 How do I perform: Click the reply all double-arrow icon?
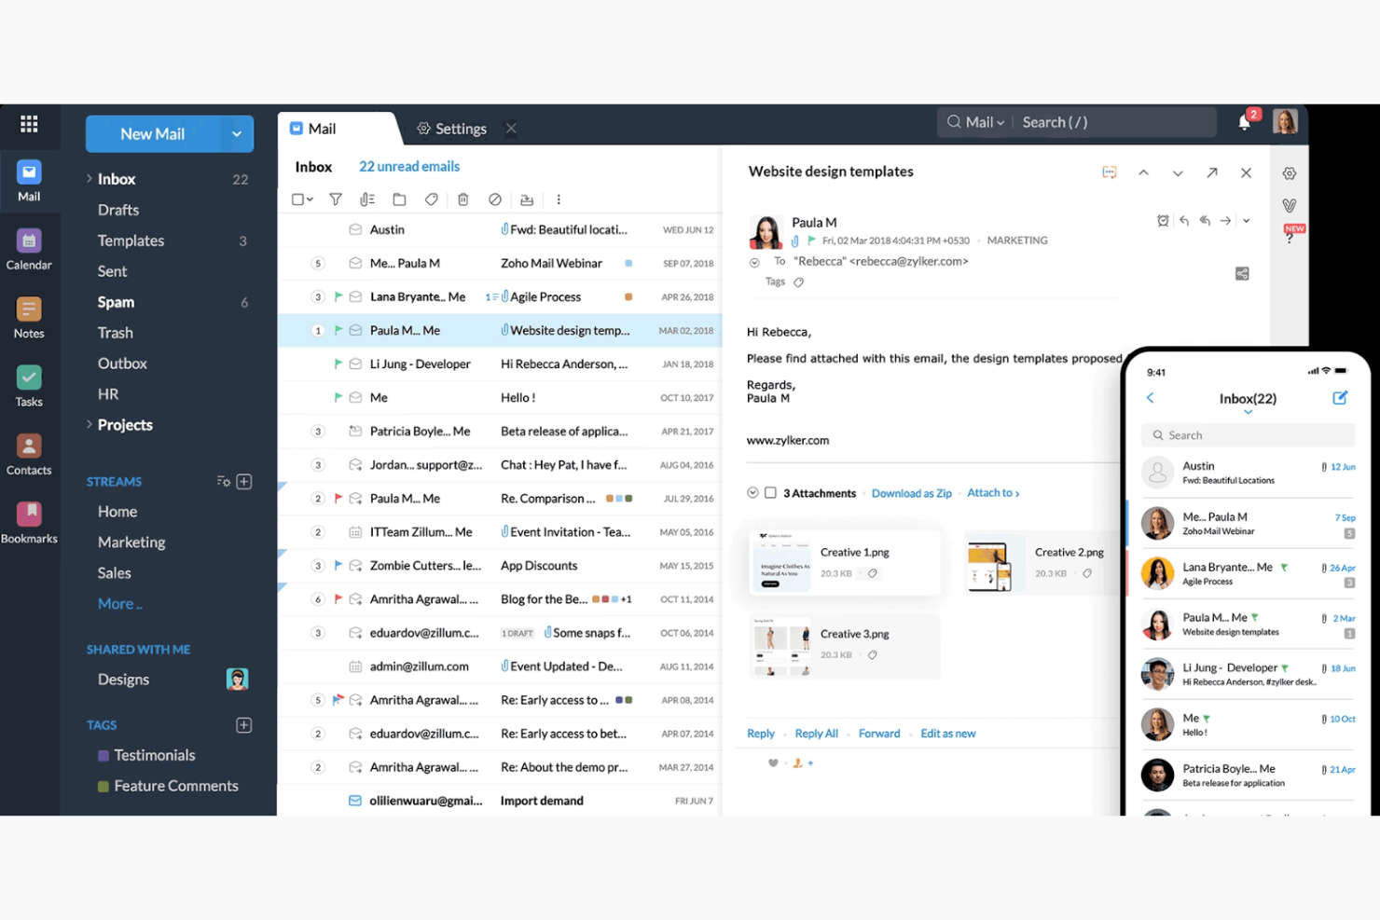coord(1205,221)
